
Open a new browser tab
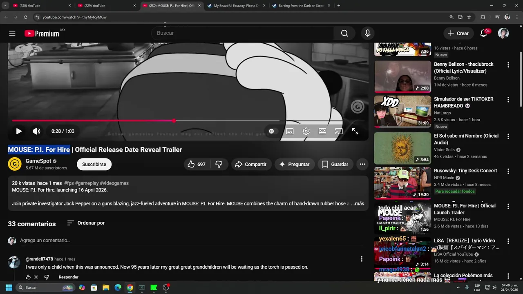339,6
